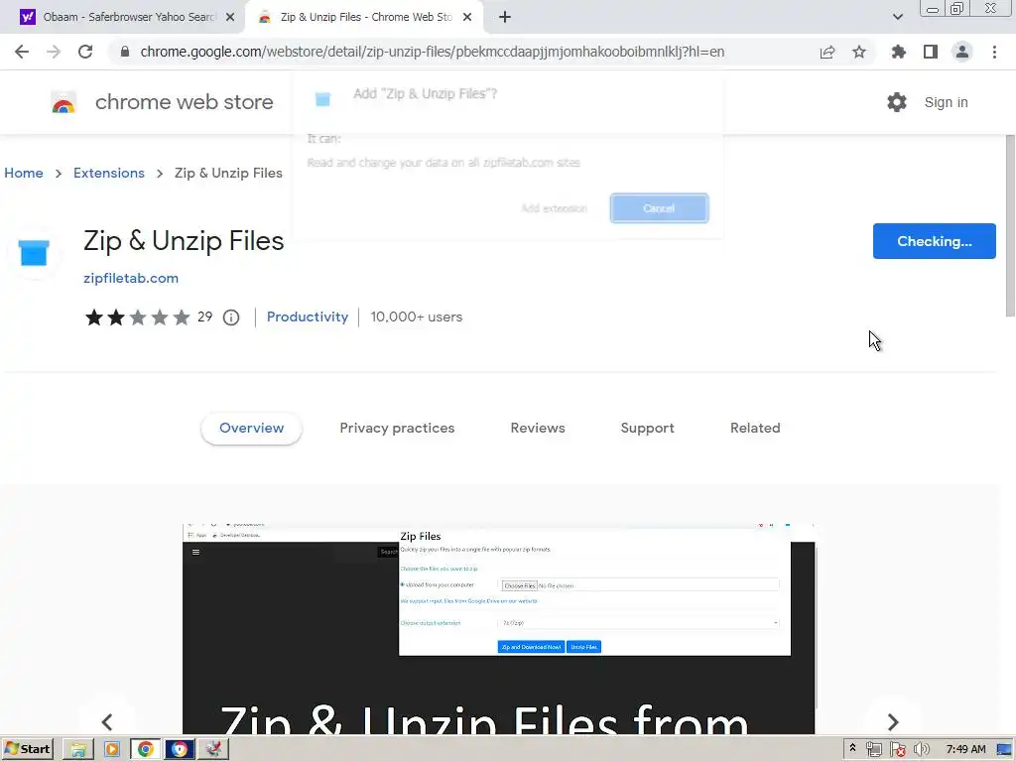Image resolution: width=1016 pixels, height=762 pixels.
Task: Go back using browser back arrow
Action: pyautogui.click(x=22, y=52)
